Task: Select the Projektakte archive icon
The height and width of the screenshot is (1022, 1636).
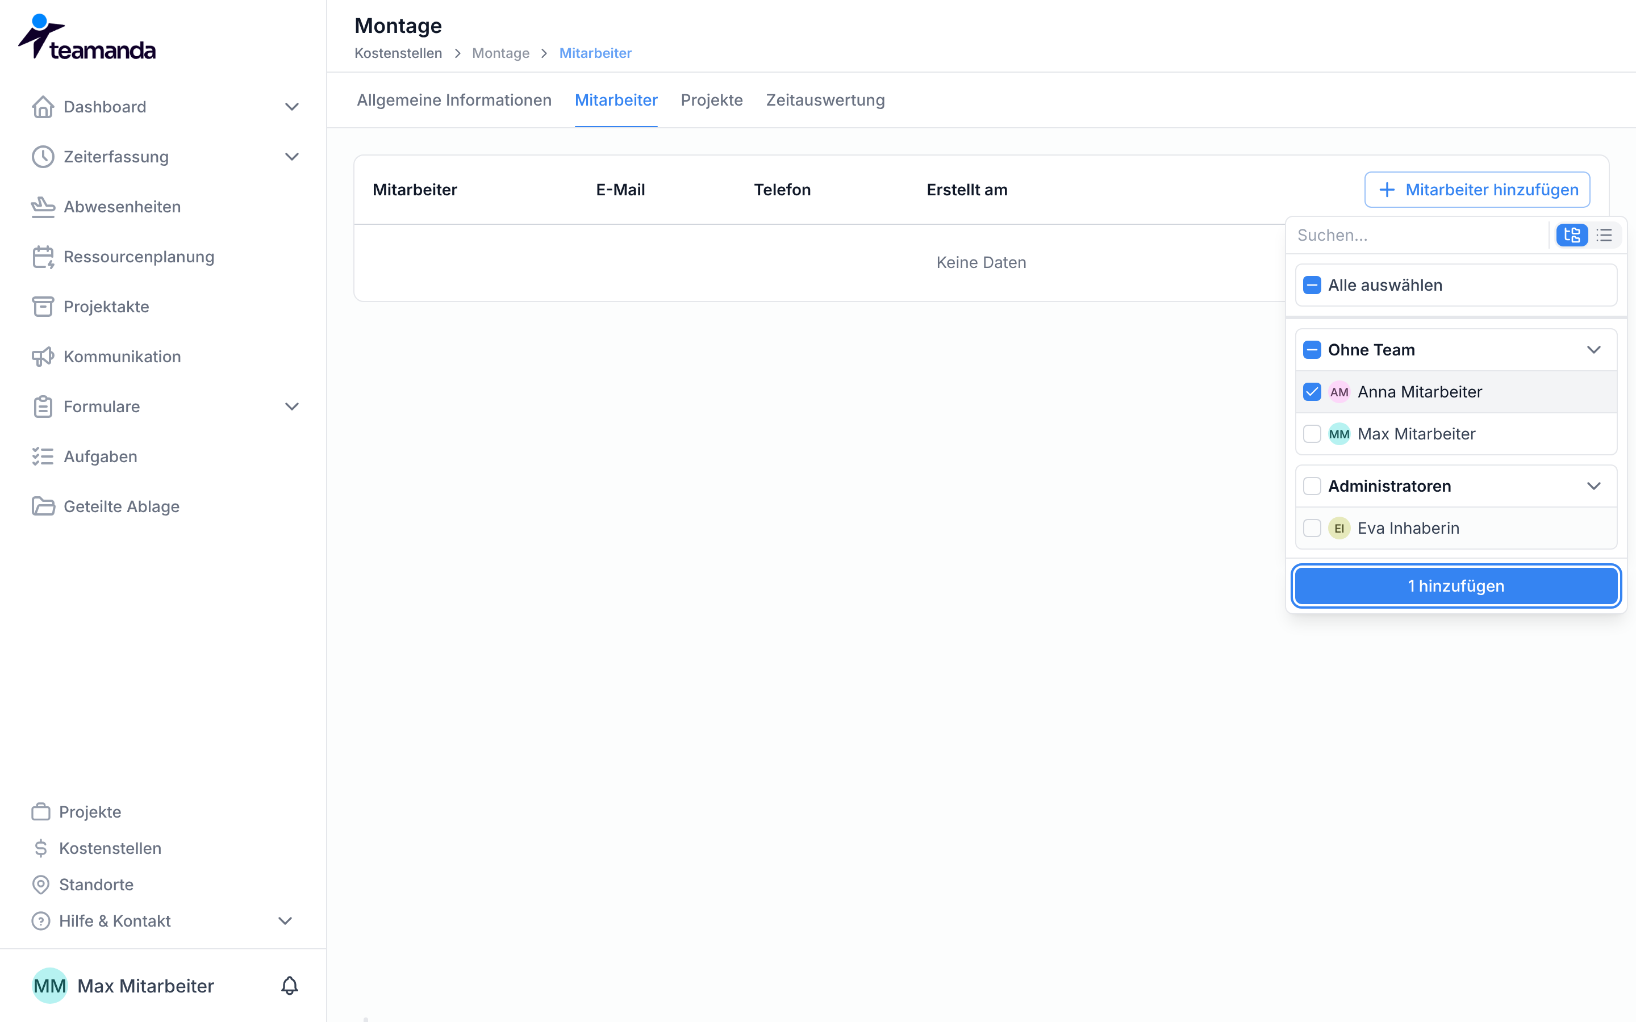Action: pos(43,307)
